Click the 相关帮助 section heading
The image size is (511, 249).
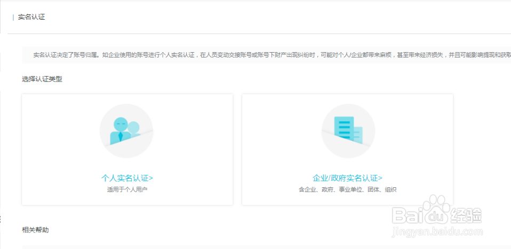tap(35, 230)
